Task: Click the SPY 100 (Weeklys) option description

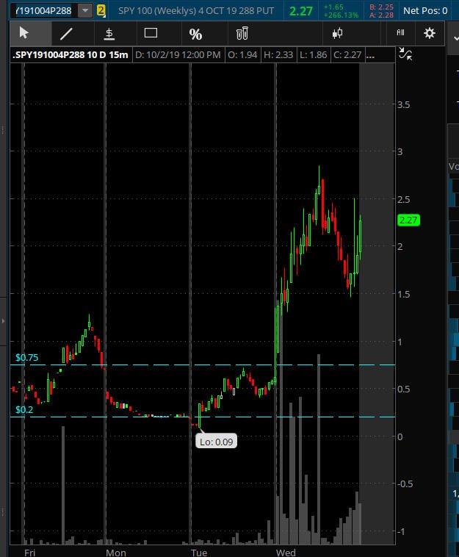Action: 196,11
